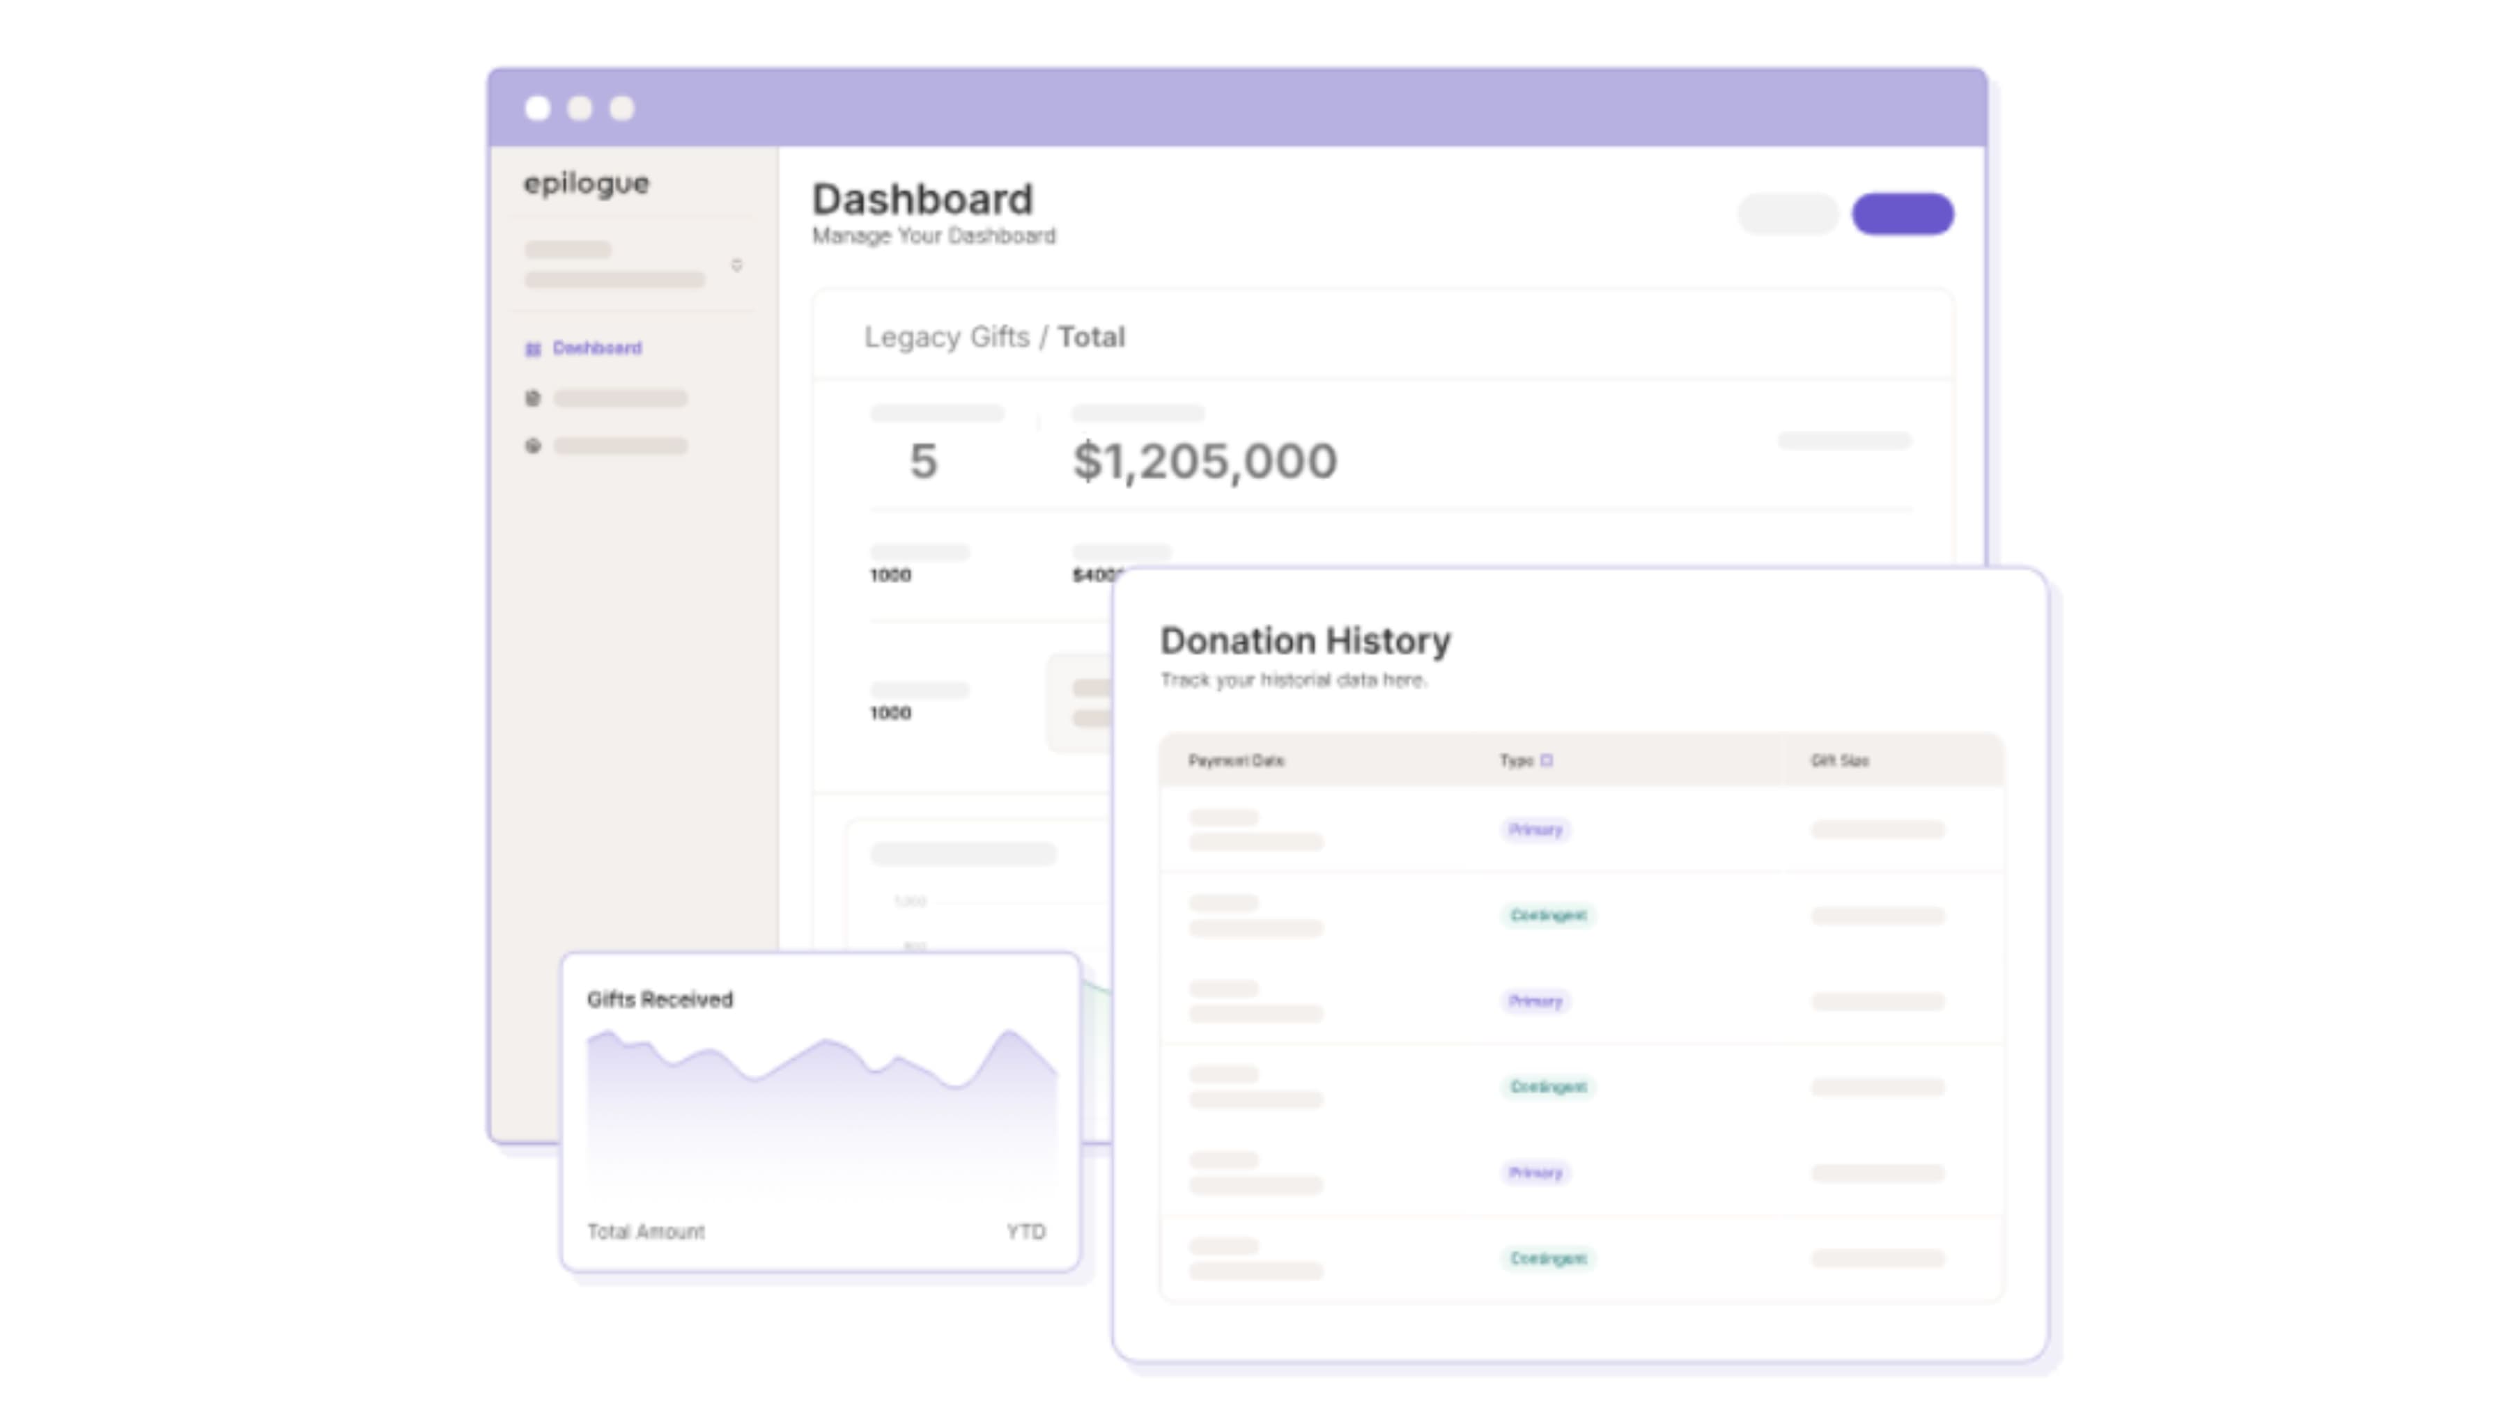
Task: Click the second sidebar navigation icon
Action: (532, 398)
